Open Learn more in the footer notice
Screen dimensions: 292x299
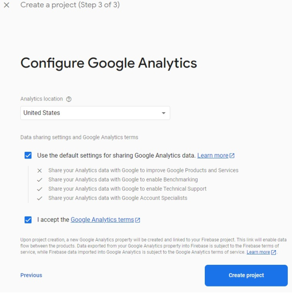click(258, 252)
